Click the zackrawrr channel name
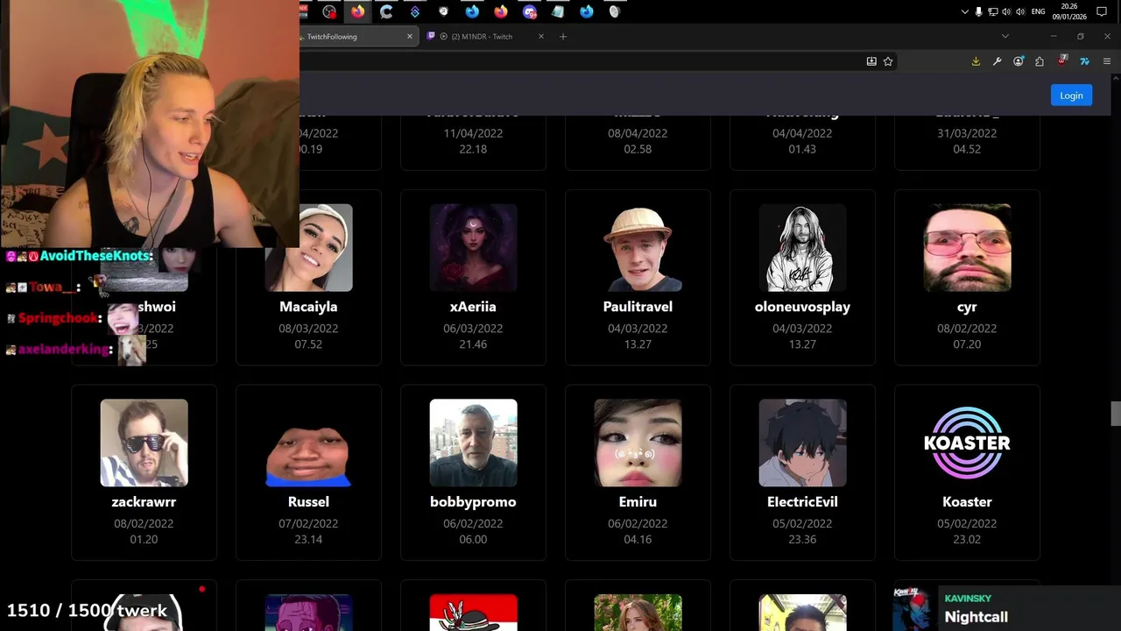 tap(144, 502)
